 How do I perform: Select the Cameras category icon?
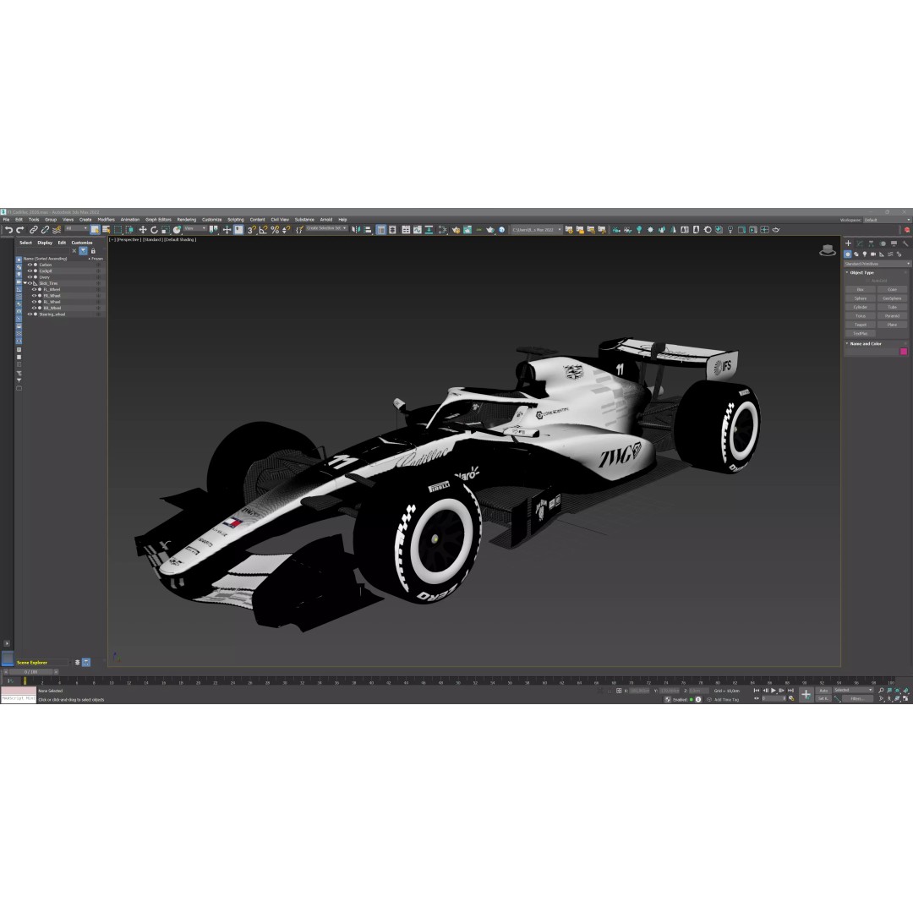coord(872,254)
